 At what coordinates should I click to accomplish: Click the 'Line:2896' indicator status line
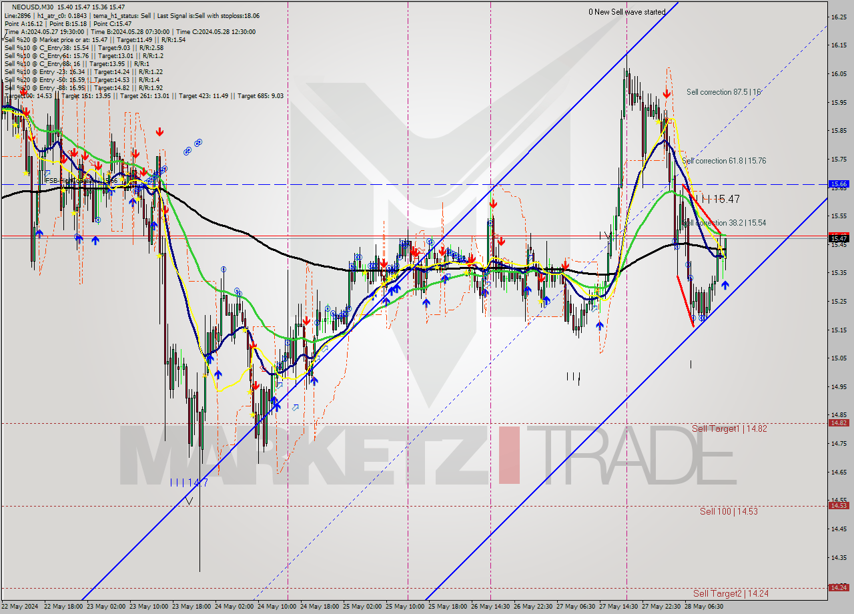pos(132,15)
